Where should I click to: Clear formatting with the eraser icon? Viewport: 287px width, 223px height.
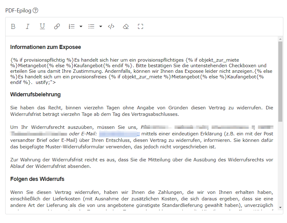point(126,27)
